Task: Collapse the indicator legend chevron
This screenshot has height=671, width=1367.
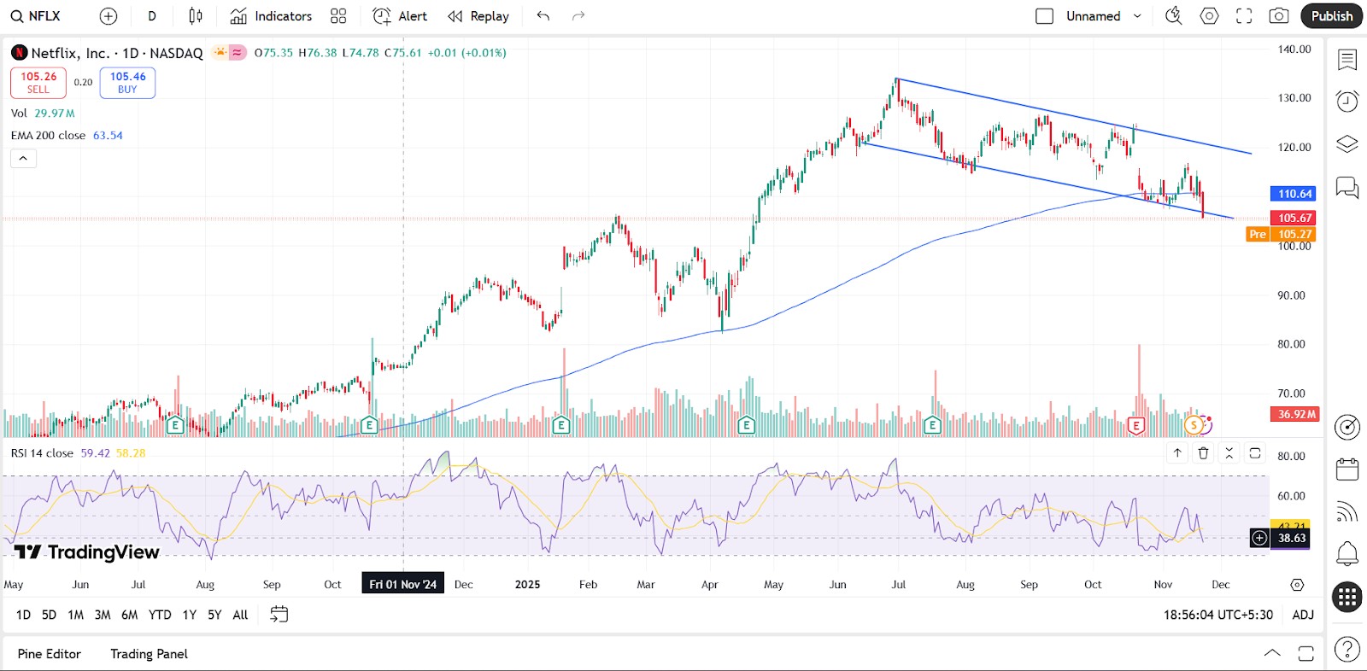Action: [x=23, y=158]
